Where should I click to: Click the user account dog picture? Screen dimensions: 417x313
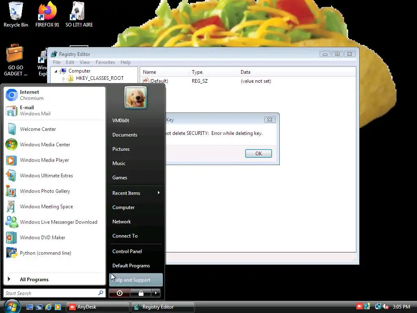click(x=136, y=97)
